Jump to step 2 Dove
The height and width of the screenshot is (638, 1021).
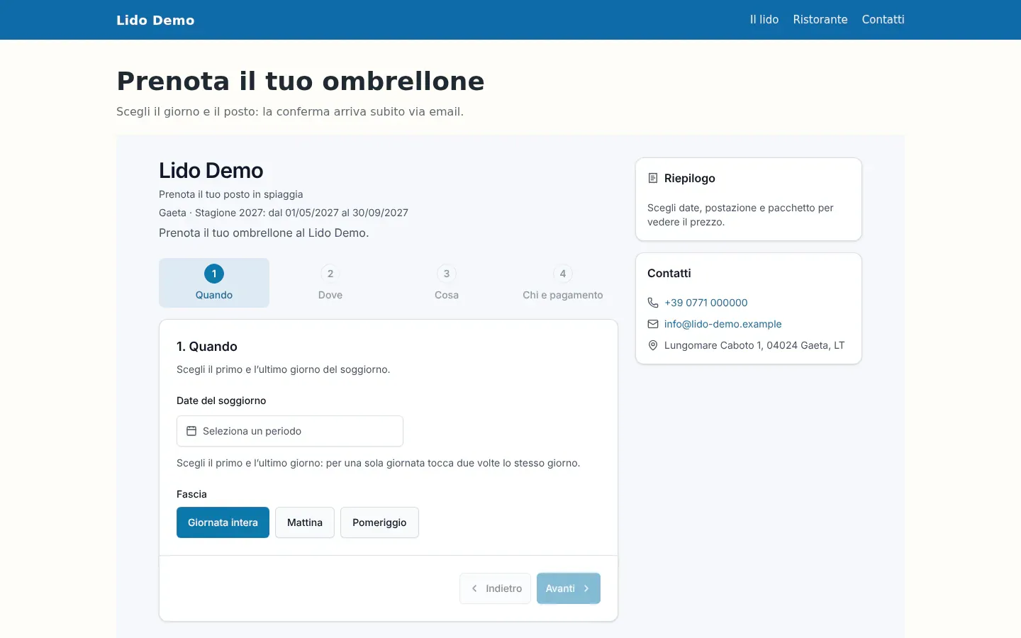coord(330,283)
